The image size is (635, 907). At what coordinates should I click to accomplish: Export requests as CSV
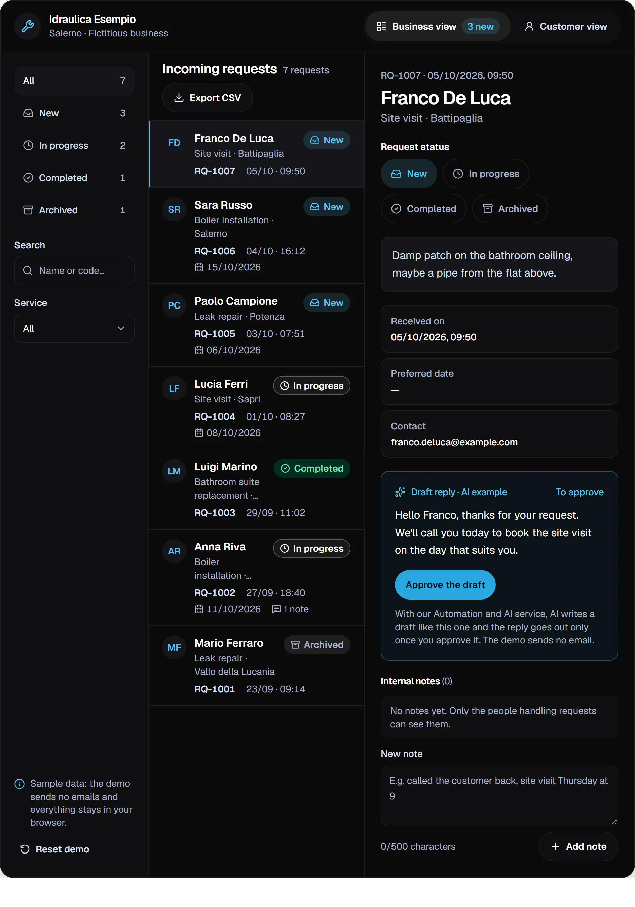point(207,98)
